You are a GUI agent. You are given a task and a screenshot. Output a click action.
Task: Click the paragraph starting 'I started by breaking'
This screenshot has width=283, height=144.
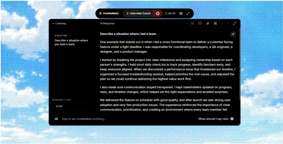[168, 69]
